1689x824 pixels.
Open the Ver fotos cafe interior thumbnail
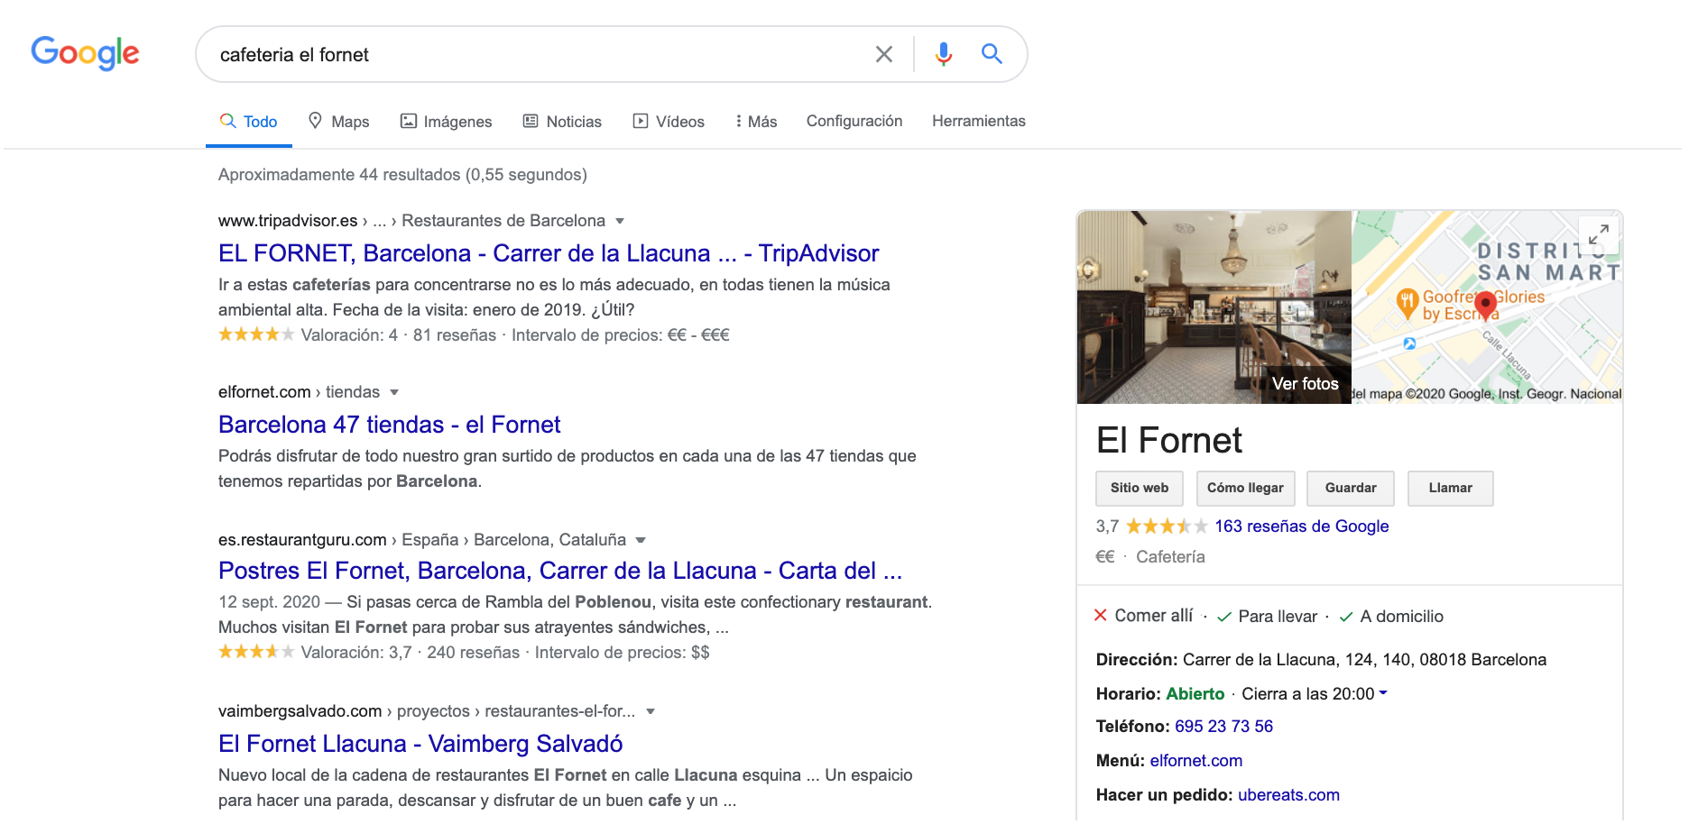(x=1214, y=307)
